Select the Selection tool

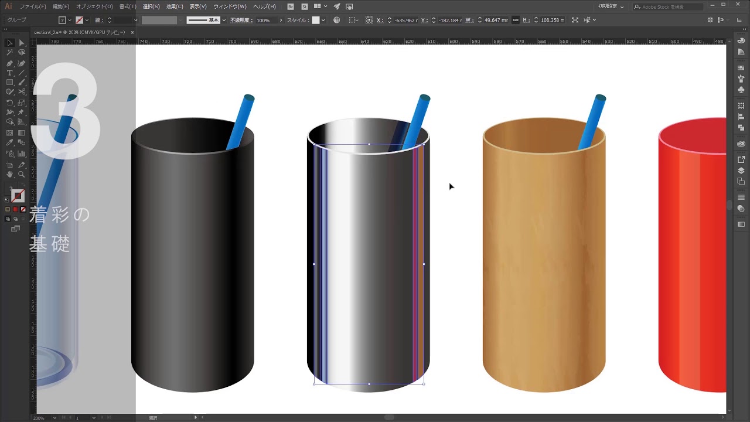coord(10,43)
